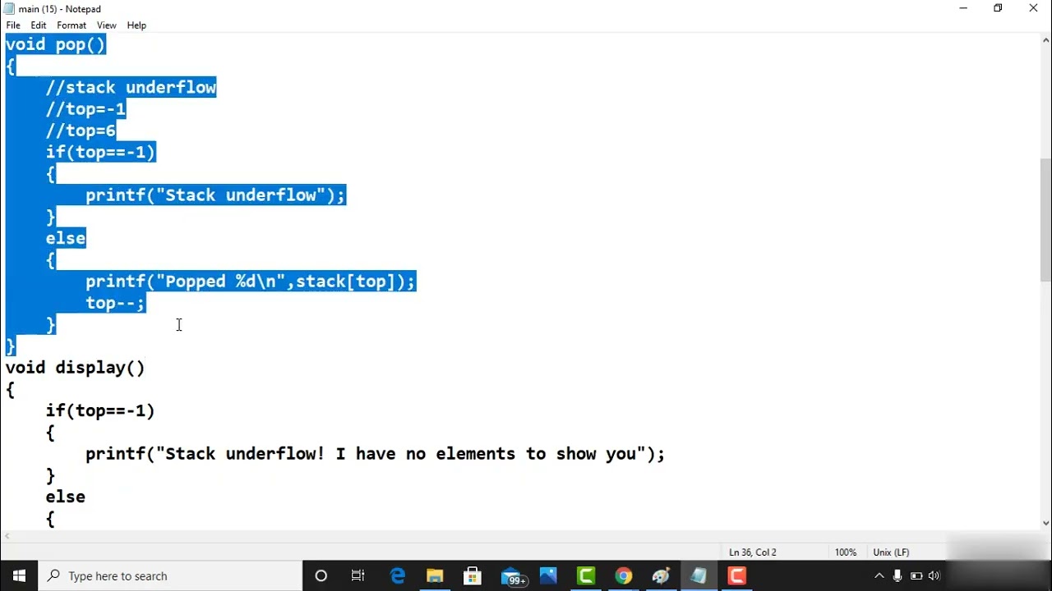
Task: Open Cortana from the taskbar
Action: point(321,576)
